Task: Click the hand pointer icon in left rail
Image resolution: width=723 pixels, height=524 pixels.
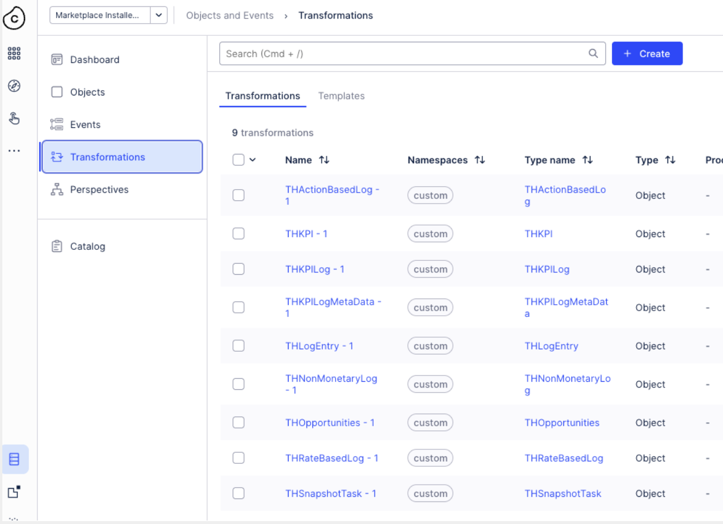Action: coord(14,119)
